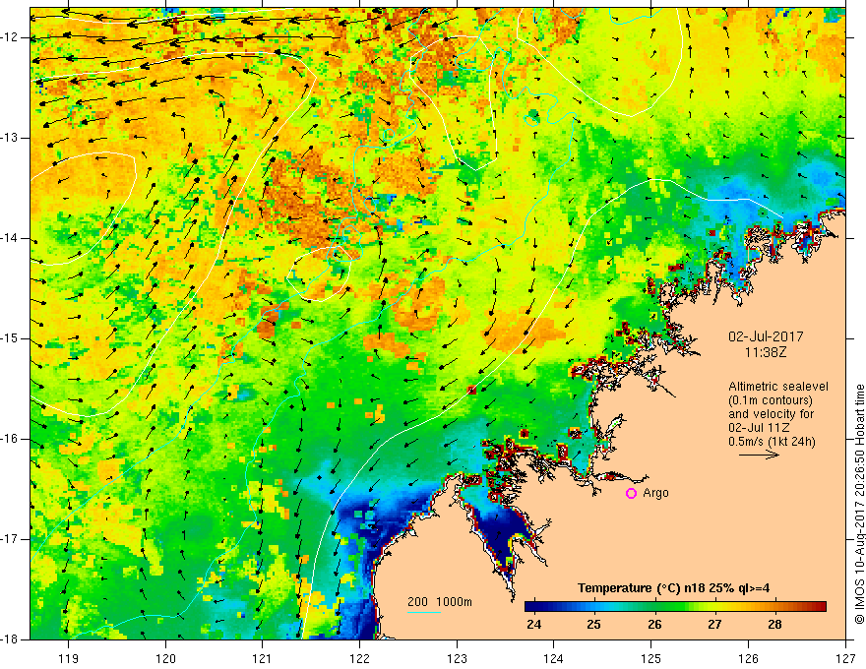Click the IMOS copyright timestamp text
Image resolution: width=866 pixels, height=669 pixels.
(859, 505)
